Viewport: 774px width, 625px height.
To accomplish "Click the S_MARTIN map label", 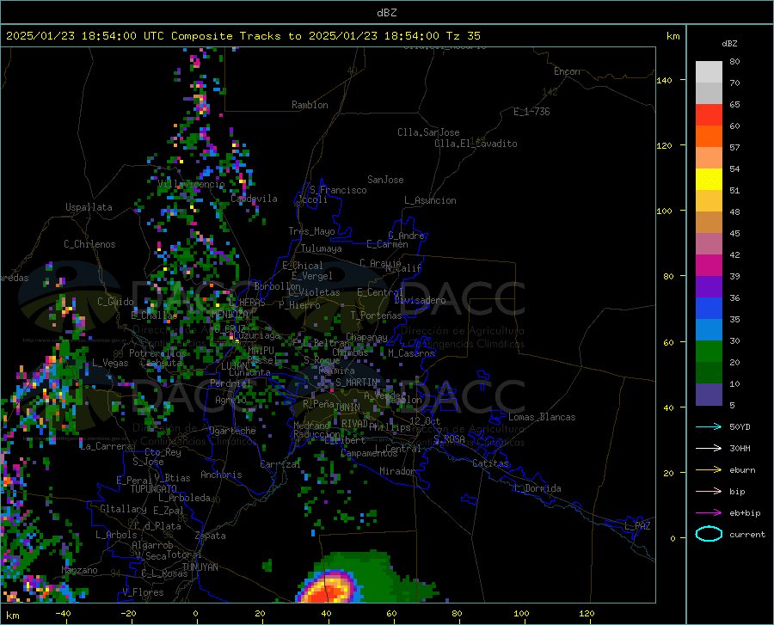I will pos(356,383).
